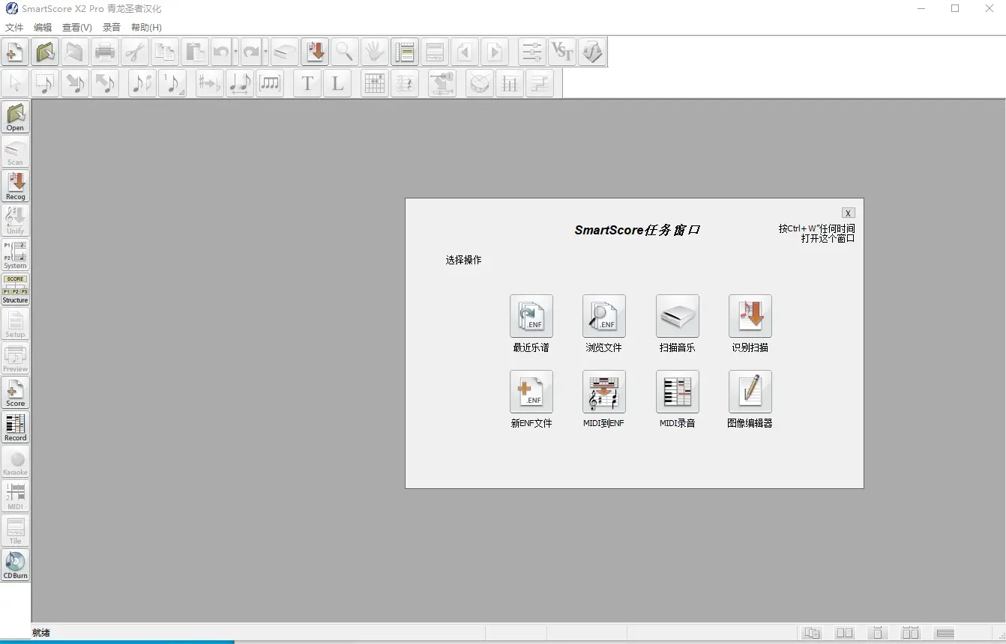Click the Tile button in the sidebar
This screenshot has width=1006, height=644.
coord(16,531)
